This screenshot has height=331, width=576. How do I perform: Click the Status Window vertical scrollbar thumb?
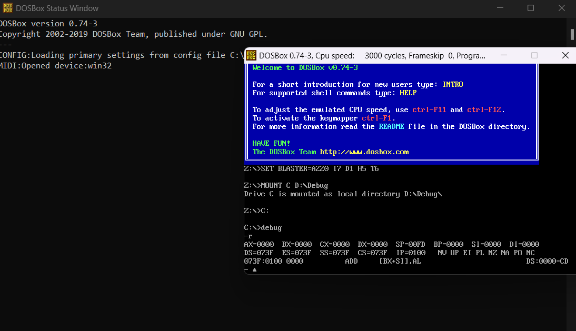point(572,34)
